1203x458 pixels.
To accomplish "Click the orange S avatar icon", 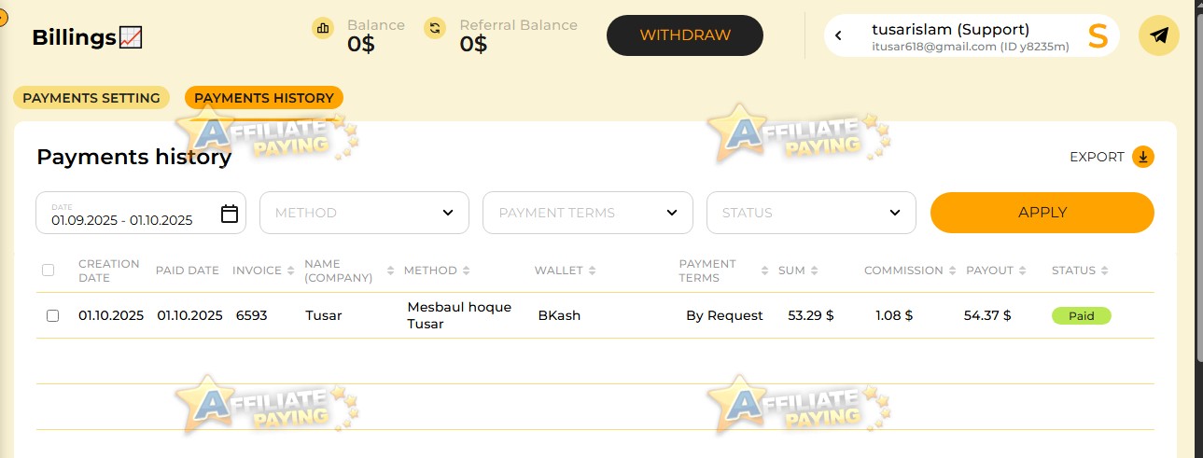I will point(1098,35).
